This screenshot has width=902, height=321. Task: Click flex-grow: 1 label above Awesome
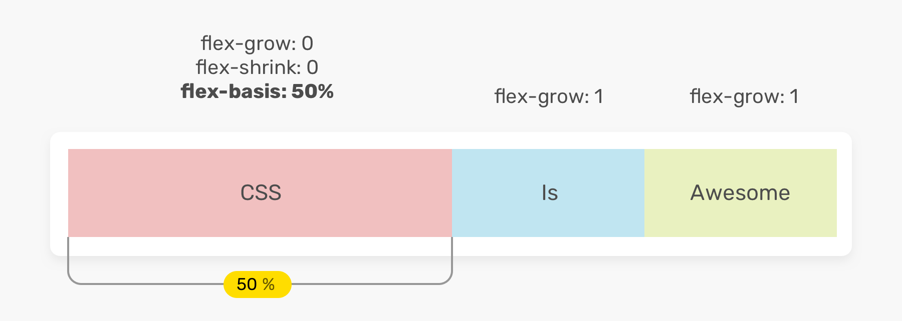(x=744, y=96)
